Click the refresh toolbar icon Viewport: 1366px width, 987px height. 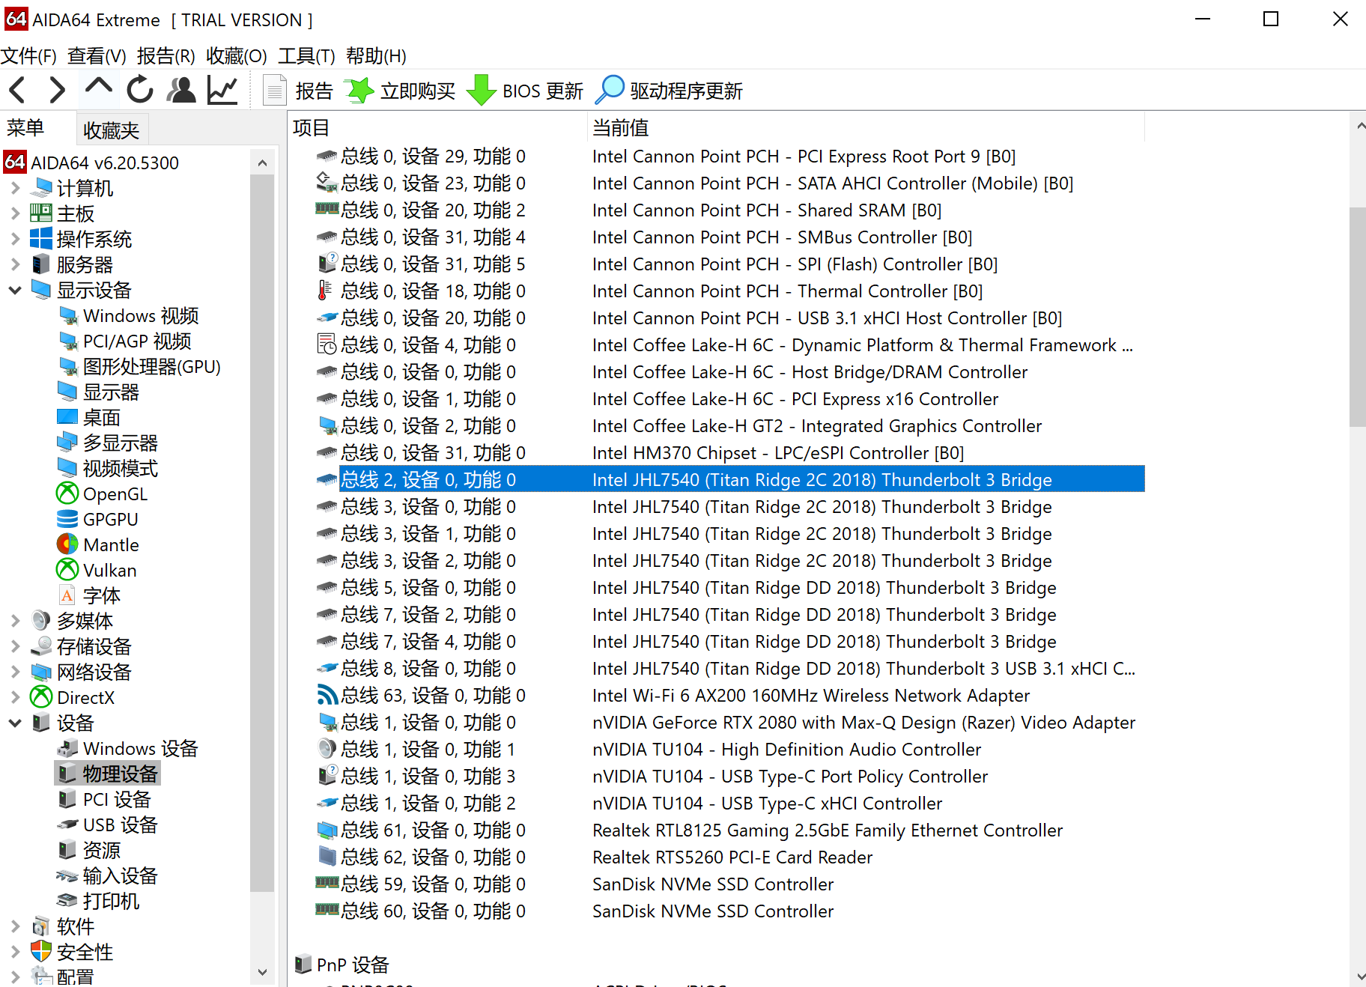140,91
